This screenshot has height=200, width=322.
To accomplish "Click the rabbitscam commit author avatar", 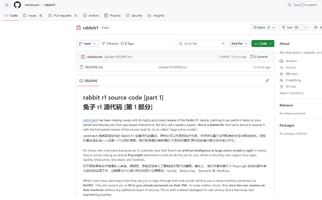I will [x=83, y=57].
